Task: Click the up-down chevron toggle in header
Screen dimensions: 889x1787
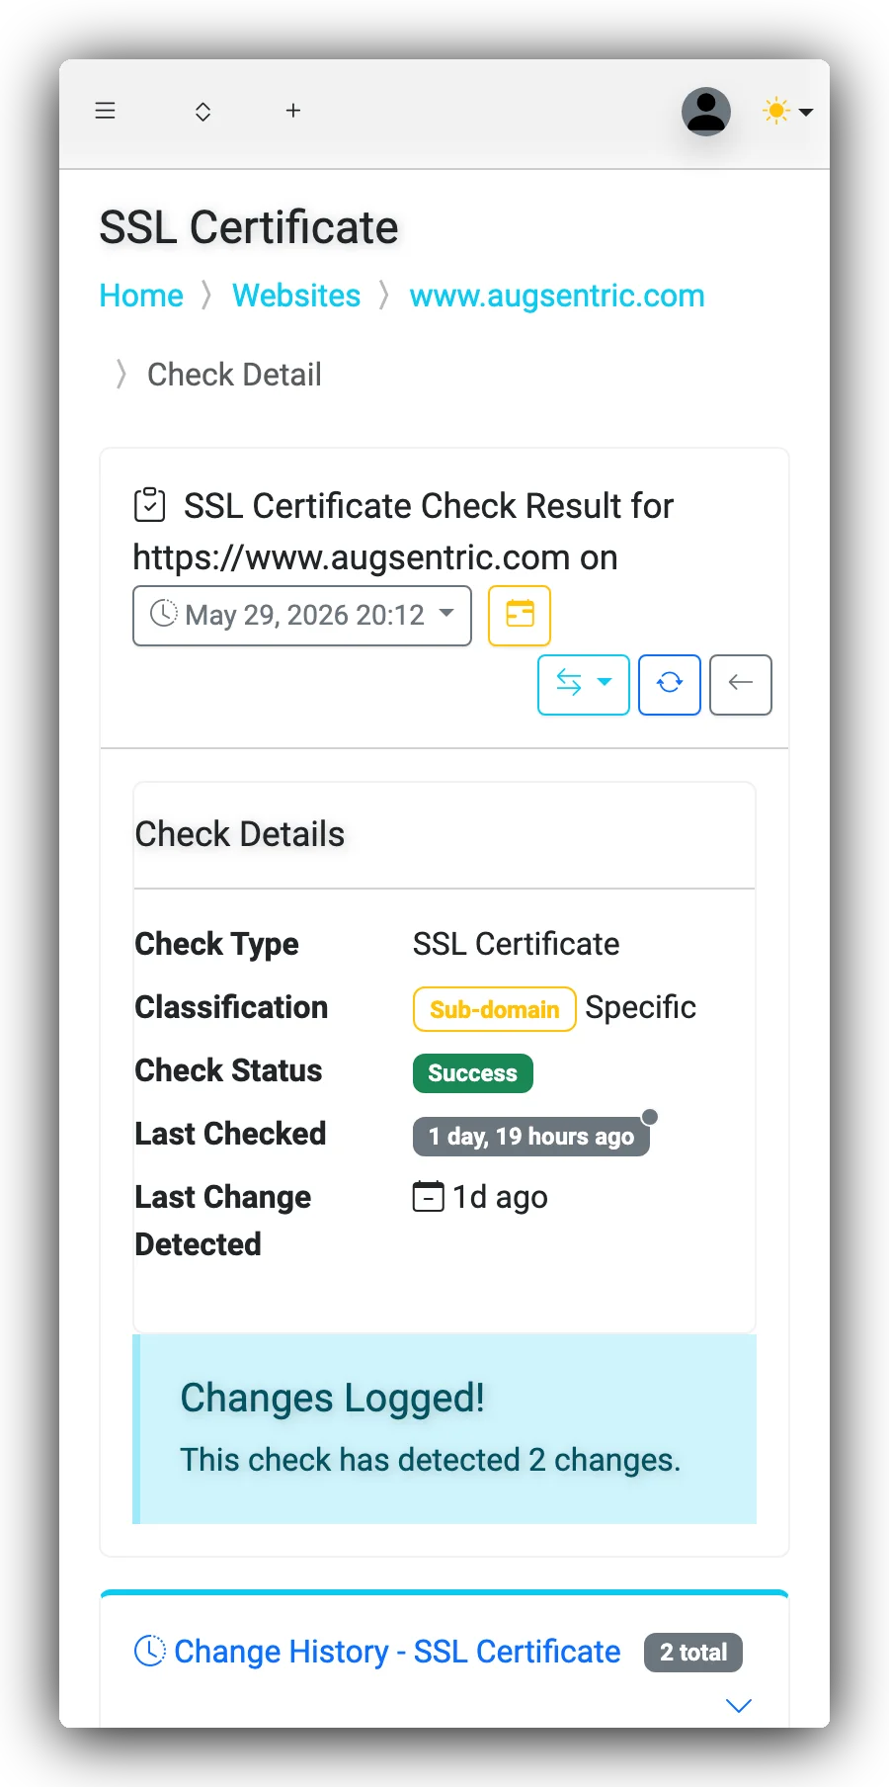Action: pyautogui.click(x=202, y=111)
